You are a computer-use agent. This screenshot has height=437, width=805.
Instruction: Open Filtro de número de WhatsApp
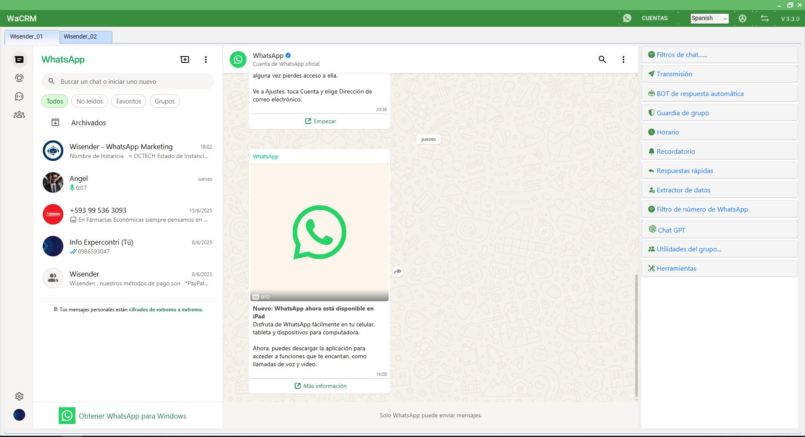pyautogui.click(x=719, y=209)
